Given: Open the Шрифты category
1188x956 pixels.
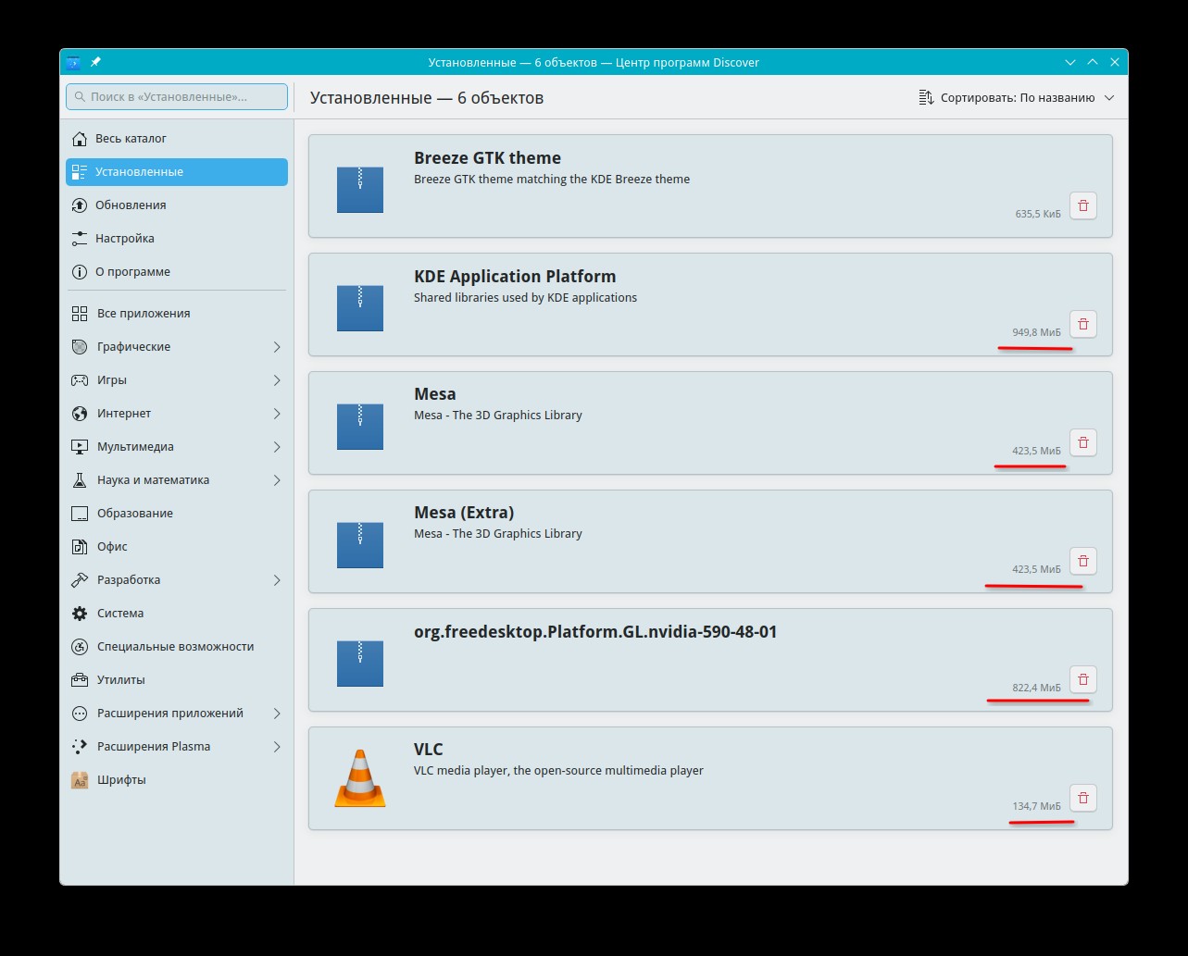Looking at the screenshot, I should click(x=121, y=780).
